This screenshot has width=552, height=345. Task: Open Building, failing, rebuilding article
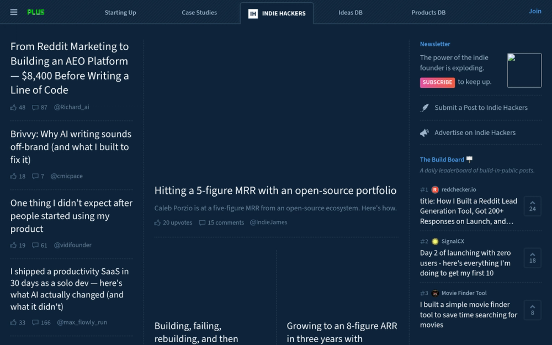click(196, 332)
